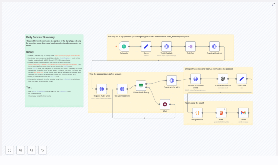This screenshot has width=278, height=165.
Task: Open the Download Podcast node
Action: pos(214,47)
